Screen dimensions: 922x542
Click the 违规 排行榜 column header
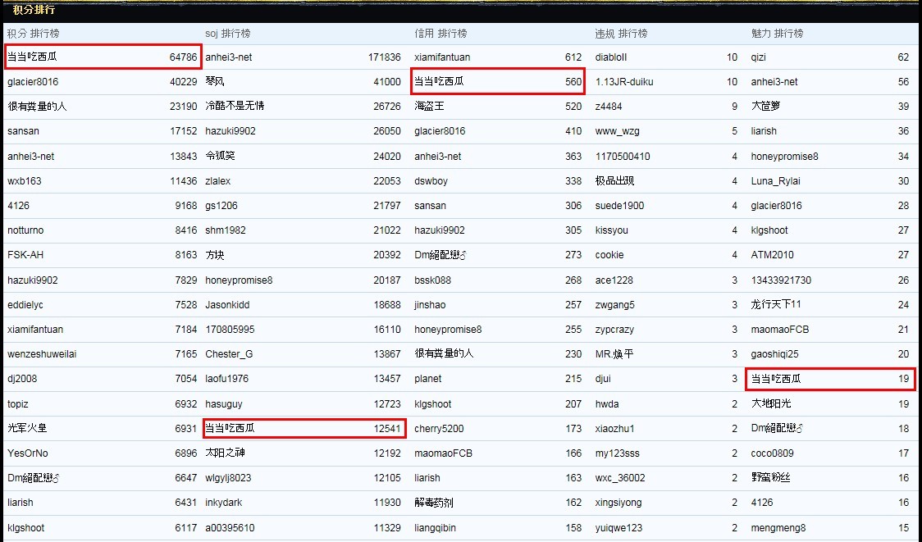pos(621,34)
